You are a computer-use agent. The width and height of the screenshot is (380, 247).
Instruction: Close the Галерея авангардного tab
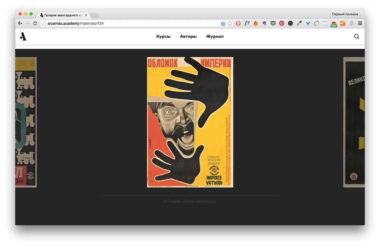point(86,15)
